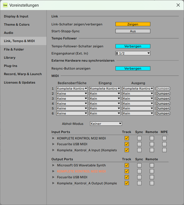184x205 pixels.
Task: Expand Komplete_Kontrol_A Output port
Action: point(53,183)
